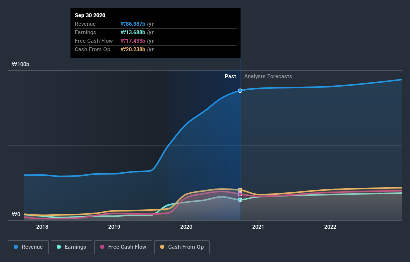Click the Cash From Op label in tooltip
Image resolution: width=410 pixels, height=262 pixels.
[x=92, y=49]
